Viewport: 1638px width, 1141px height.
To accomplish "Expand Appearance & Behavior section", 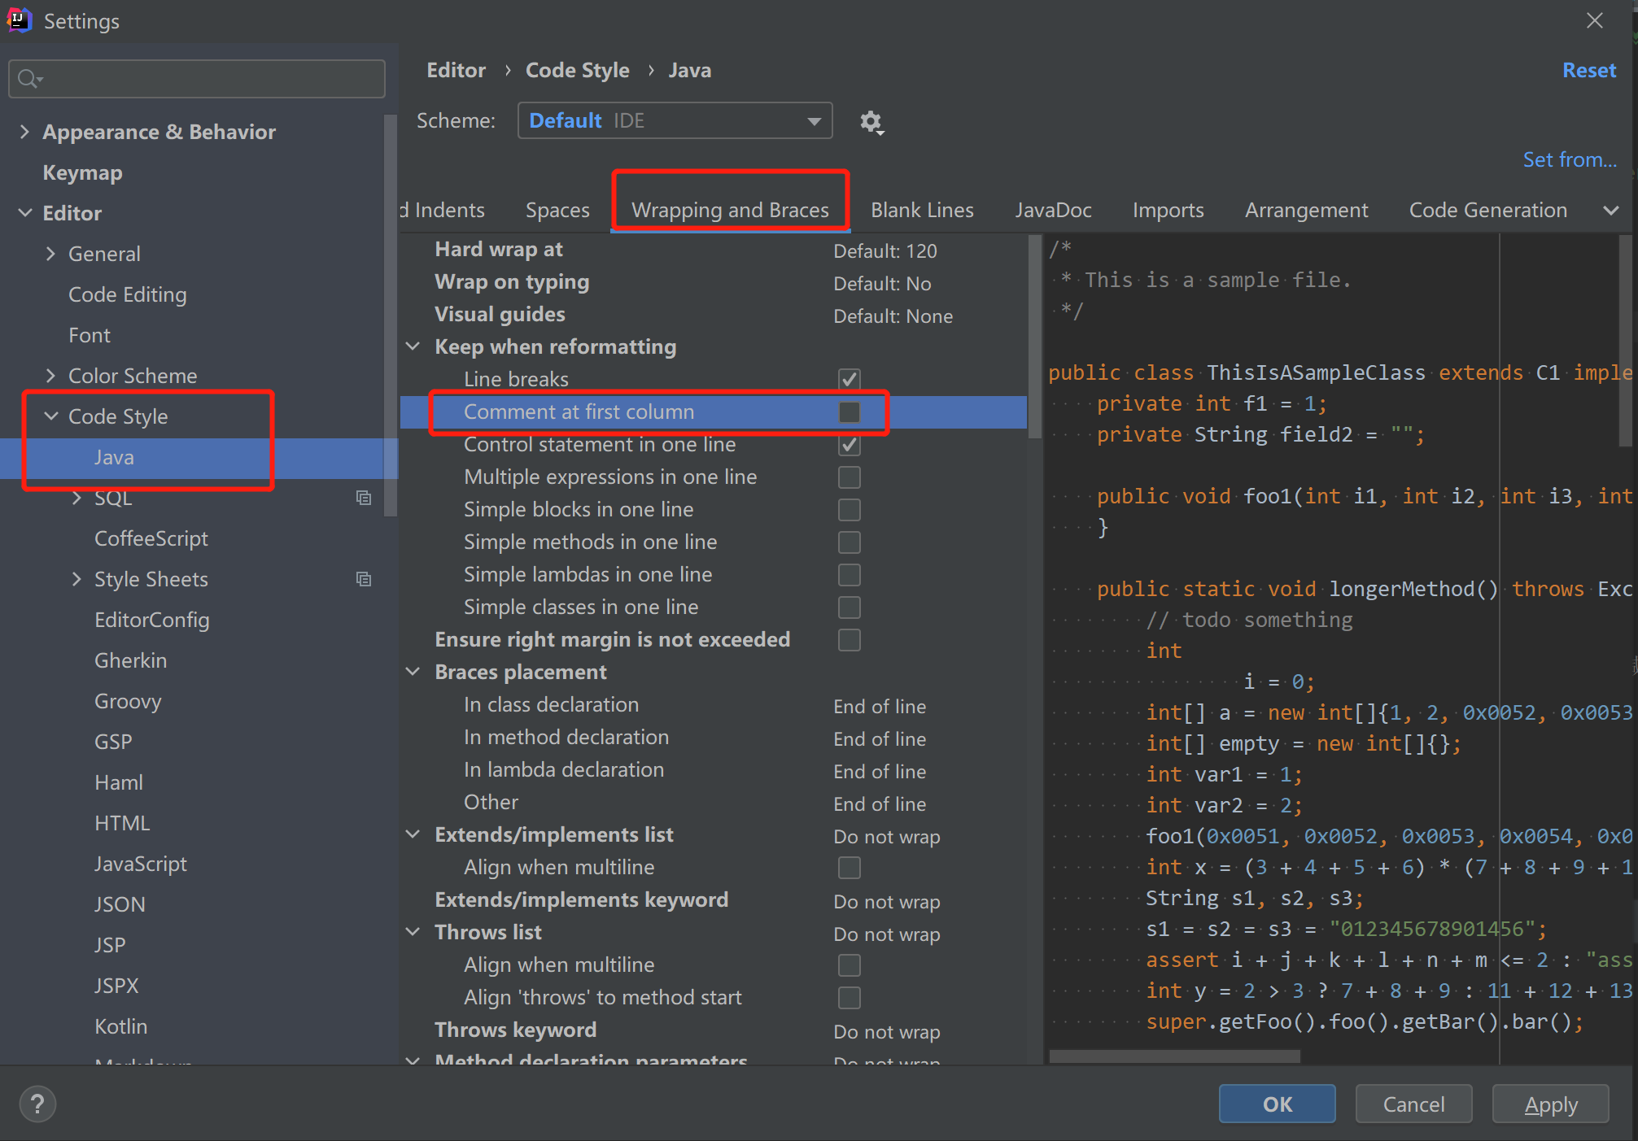I will [x=24, y=132].
